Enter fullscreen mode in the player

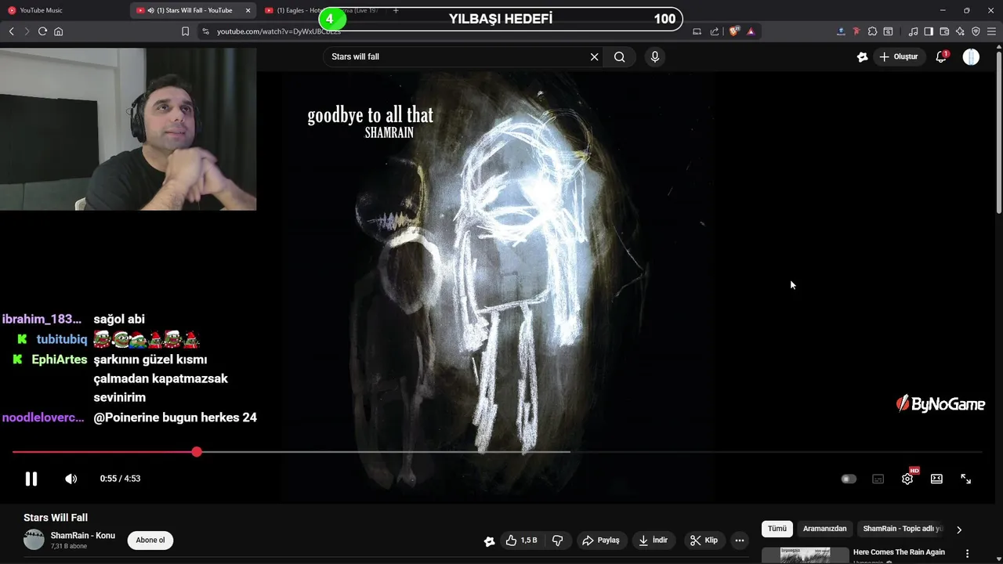point(966,479)
